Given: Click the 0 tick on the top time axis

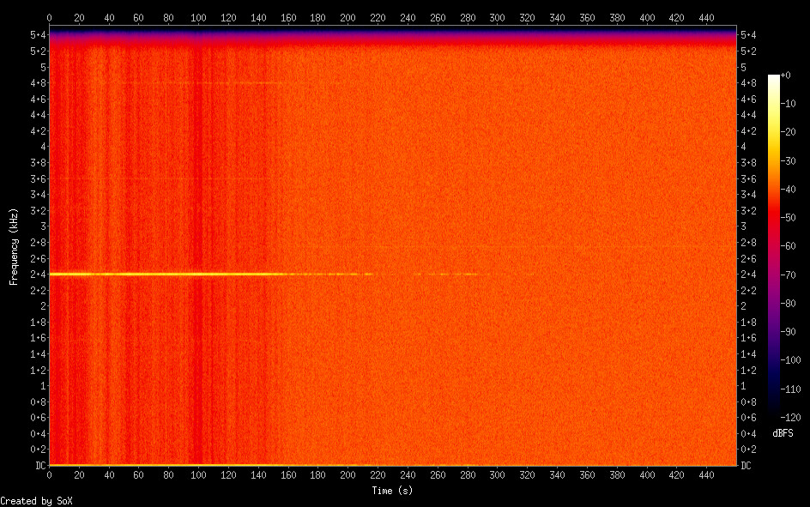Looking at the screenshot, I should coord(49,16).
